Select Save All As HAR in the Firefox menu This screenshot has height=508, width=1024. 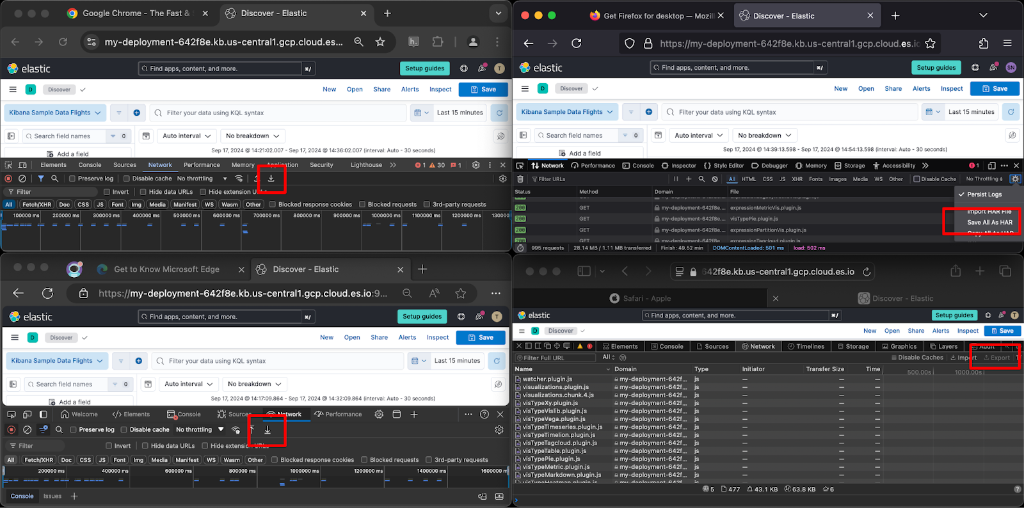[989, 223]
